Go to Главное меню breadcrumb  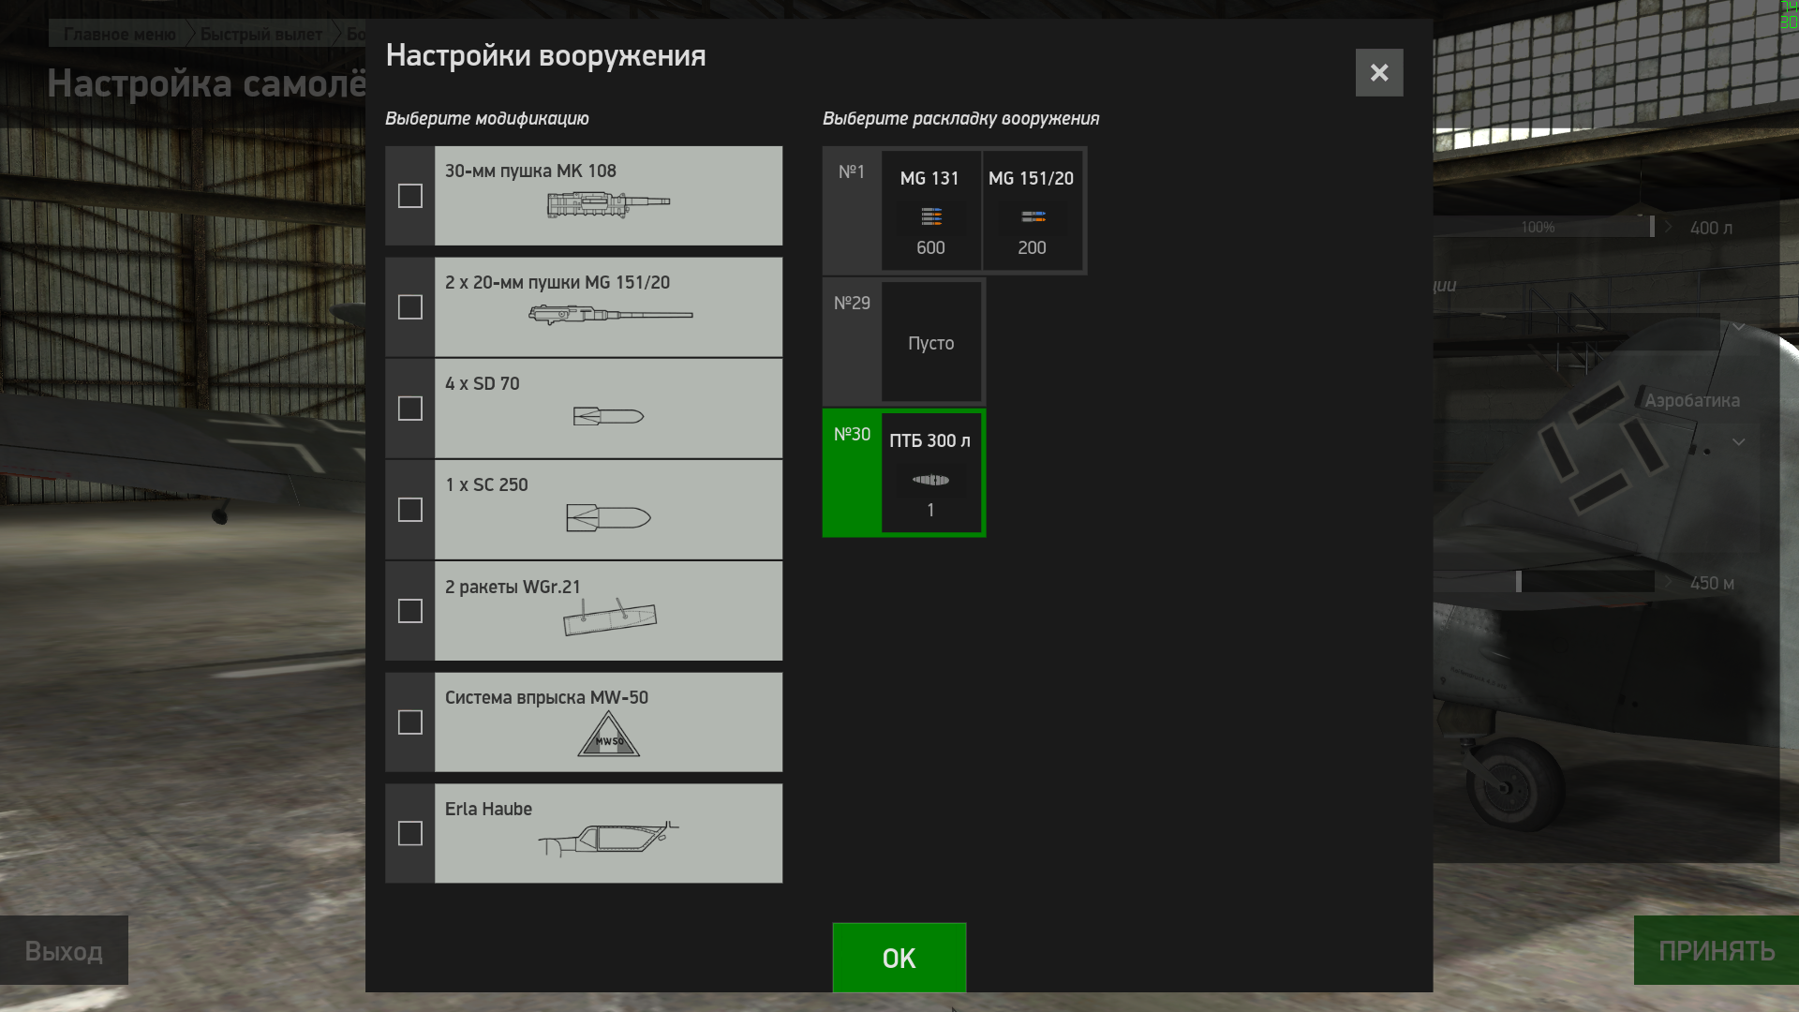tap(120, 35)
